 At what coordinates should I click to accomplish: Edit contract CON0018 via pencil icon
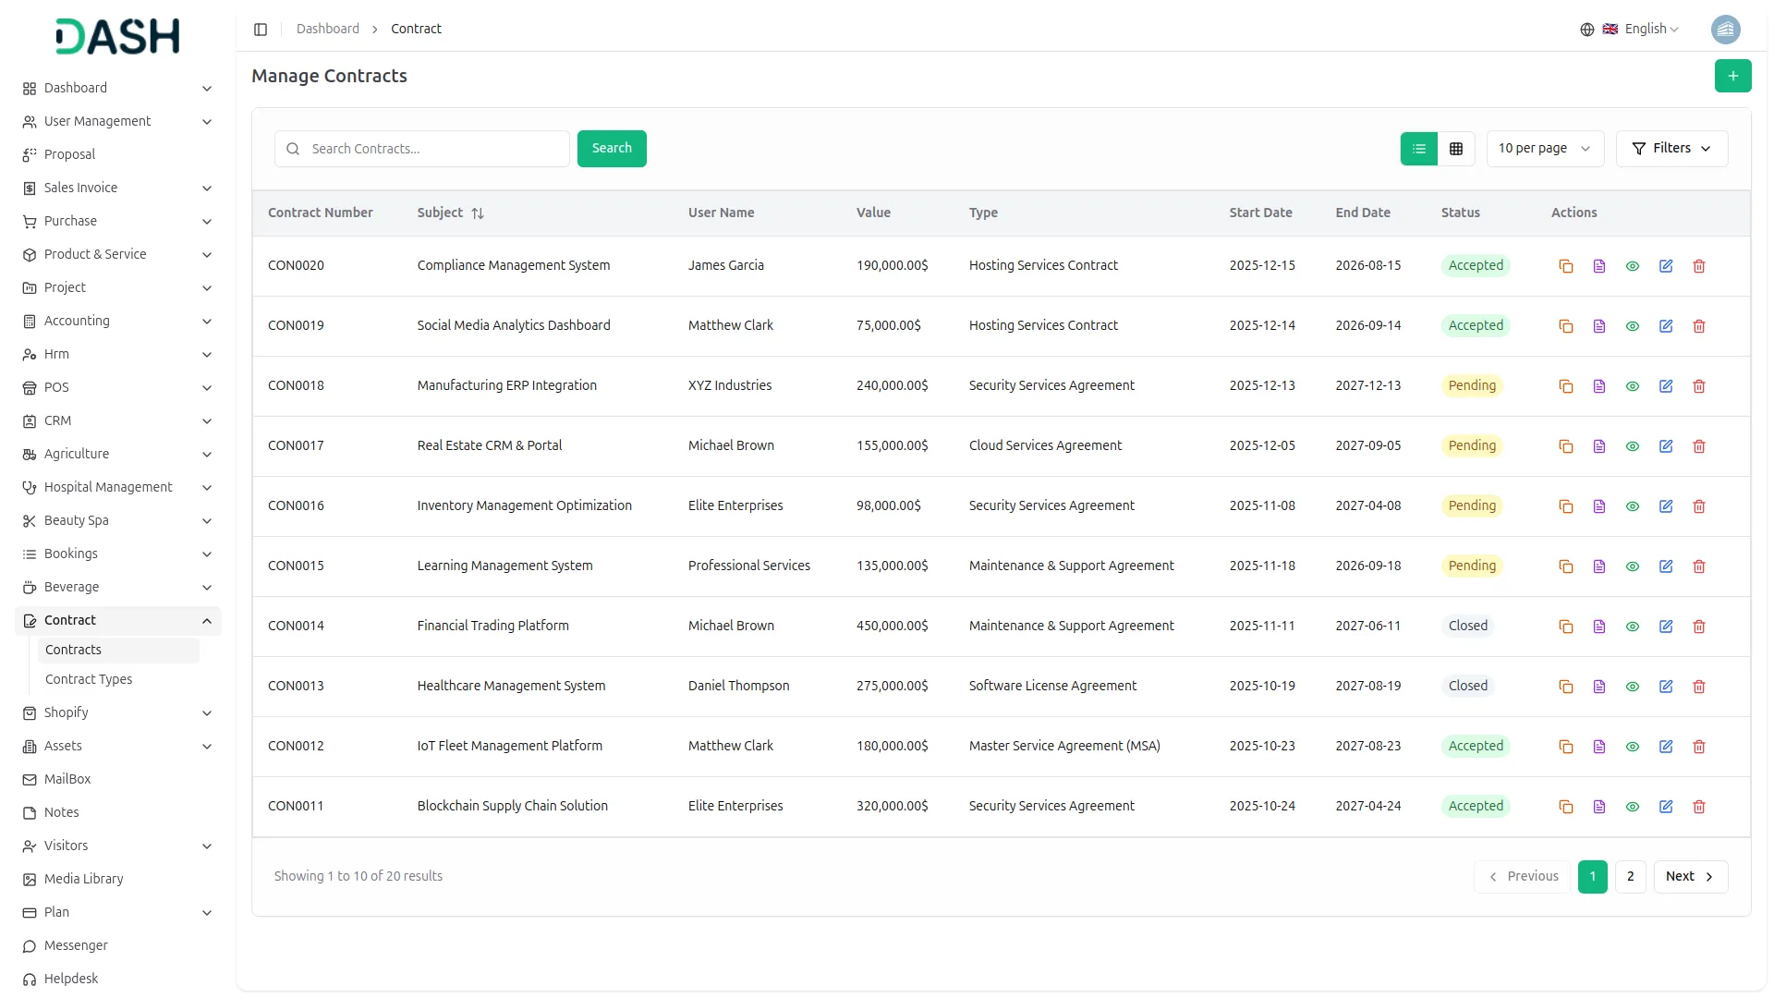click(x=1665, y=386)
